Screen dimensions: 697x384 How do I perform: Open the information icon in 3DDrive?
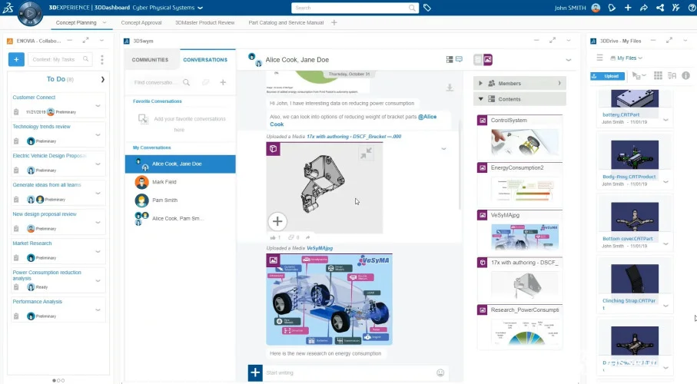pos(685,75)
